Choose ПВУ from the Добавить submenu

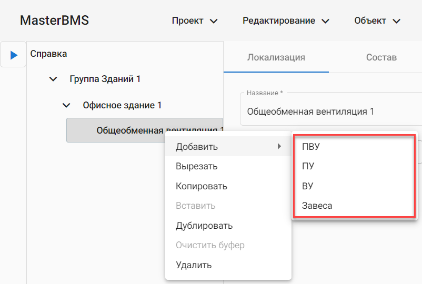click(311, 147)
